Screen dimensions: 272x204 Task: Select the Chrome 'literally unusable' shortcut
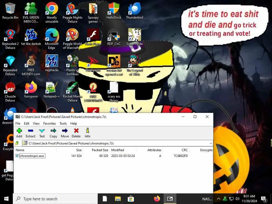coord(52,12)
